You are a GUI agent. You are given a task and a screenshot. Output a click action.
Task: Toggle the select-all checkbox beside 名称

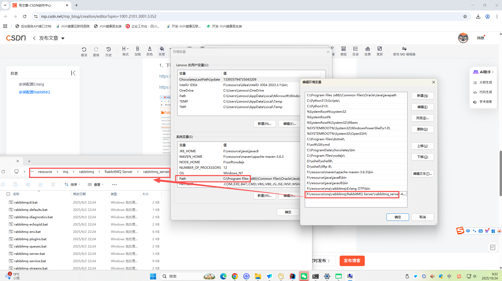8,194
